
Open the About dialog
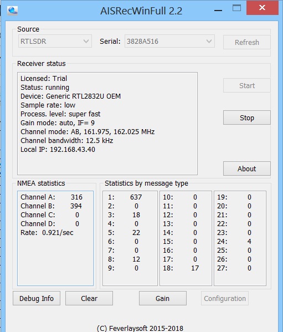(247, 168)
